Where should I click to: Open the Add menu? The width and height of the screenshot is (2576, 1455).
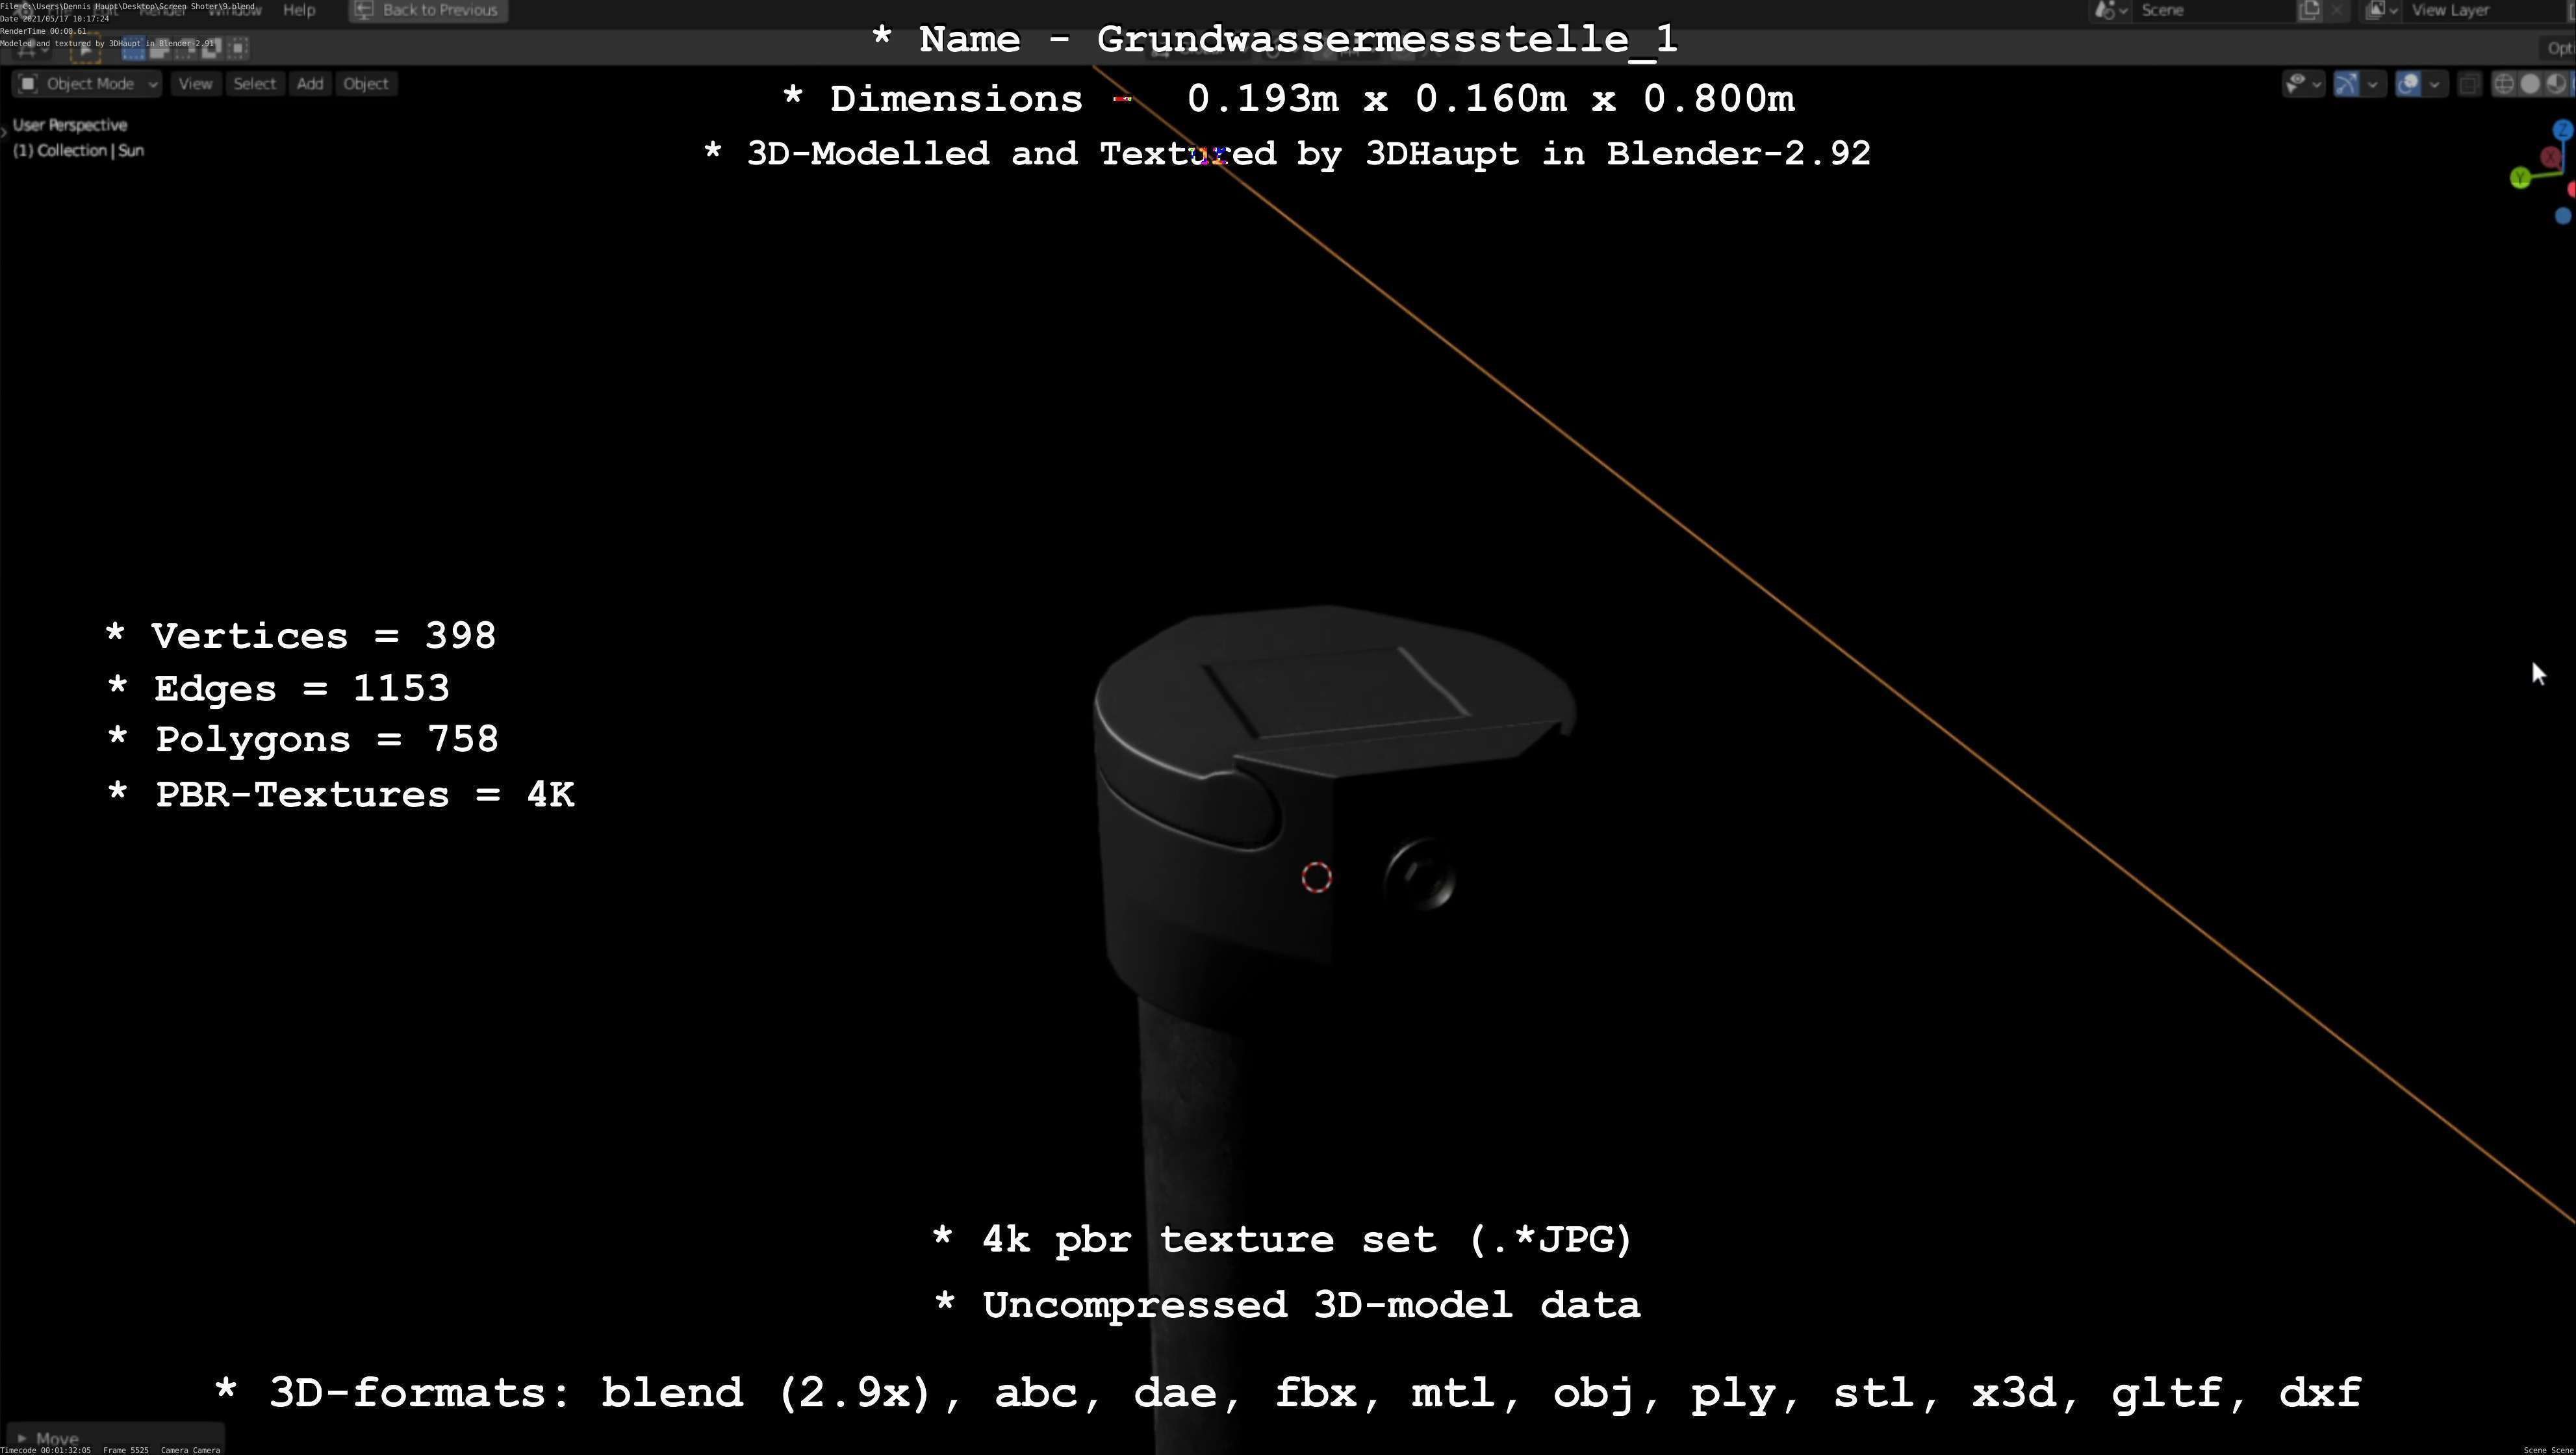pos(310,84)
